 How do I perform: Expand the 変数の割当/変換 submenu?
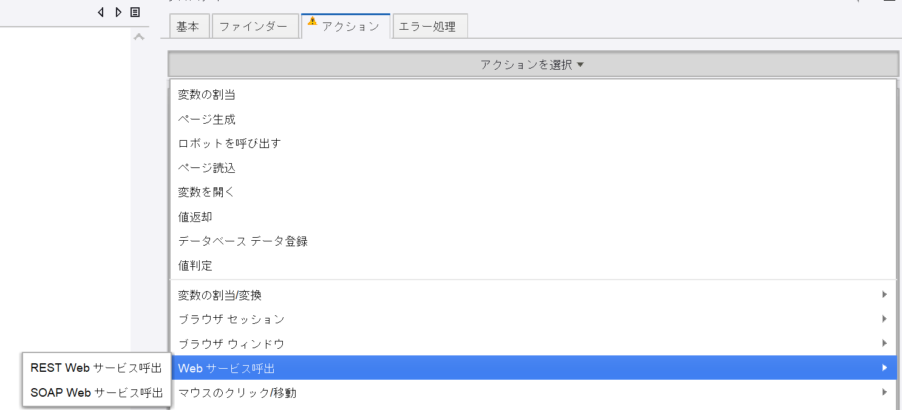tap(533, 295)
